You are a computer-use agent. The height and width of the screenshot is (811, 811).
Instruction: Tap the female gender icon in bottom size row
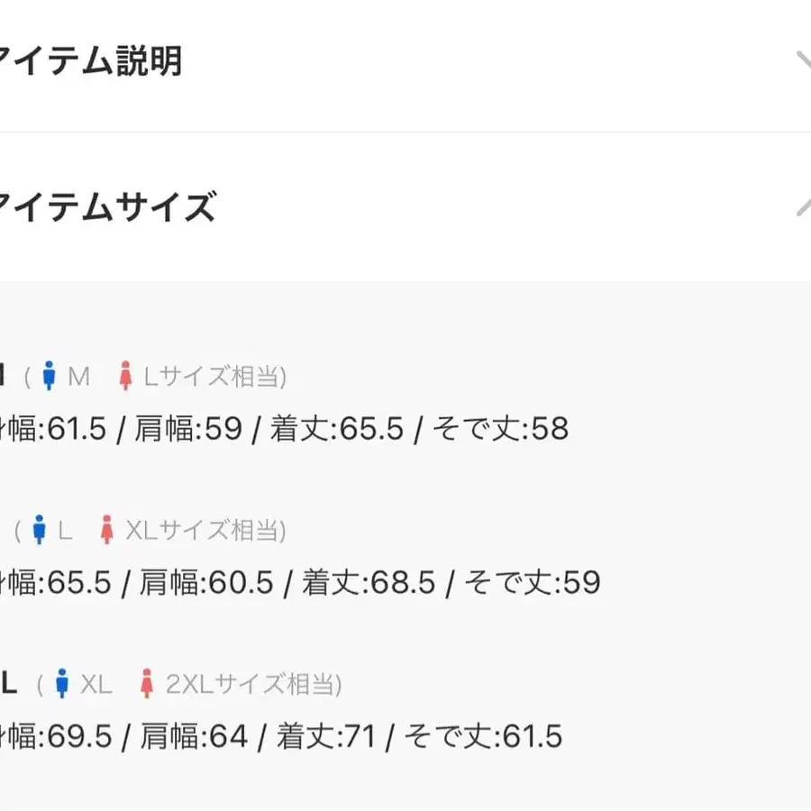(x=147, y=683)
